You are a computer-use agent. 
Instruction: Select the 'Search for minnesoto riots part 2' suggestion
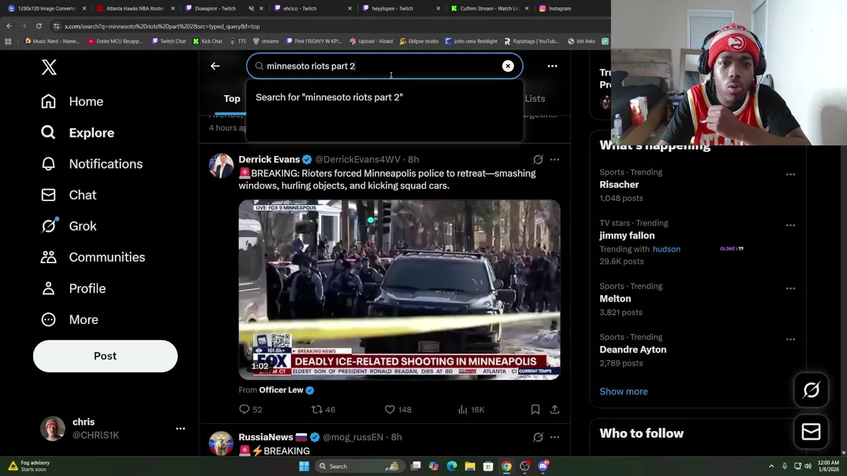[384, 97]
